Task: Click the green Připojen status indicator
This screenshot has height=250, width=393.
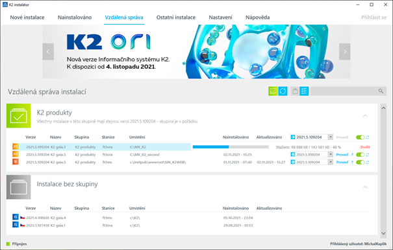Action: click(x=8, y=244)
